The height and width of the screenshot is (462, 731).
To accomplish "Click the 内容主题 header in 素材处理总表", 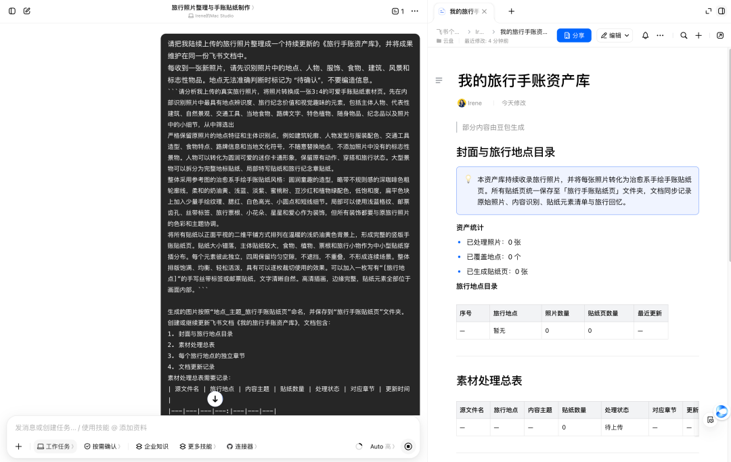I will point(540,410).
